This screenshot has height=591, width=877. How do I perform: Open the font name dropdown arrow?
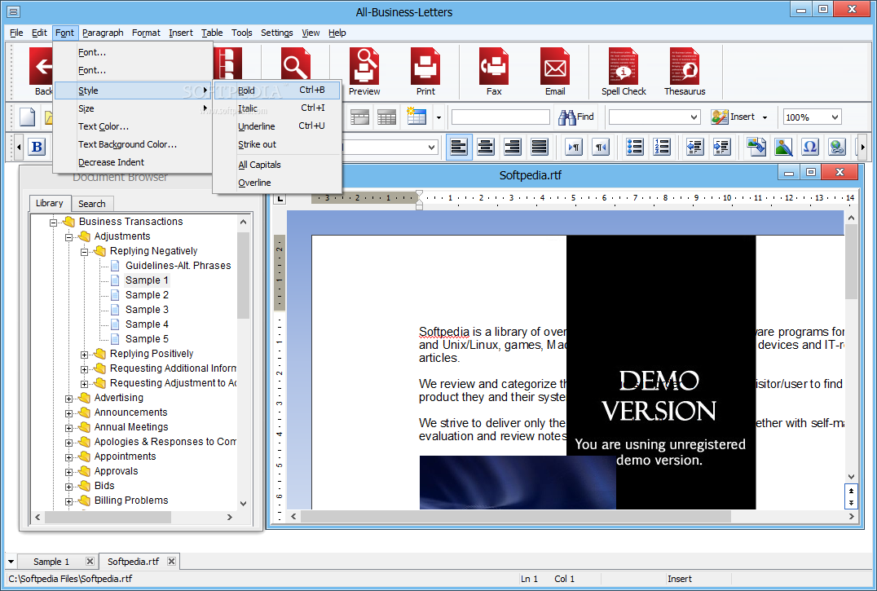[x=431, y=147]
